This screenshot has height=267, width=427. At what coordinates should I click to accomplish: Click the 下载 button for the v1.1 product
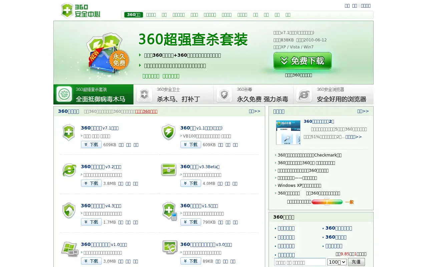(191, 145)
